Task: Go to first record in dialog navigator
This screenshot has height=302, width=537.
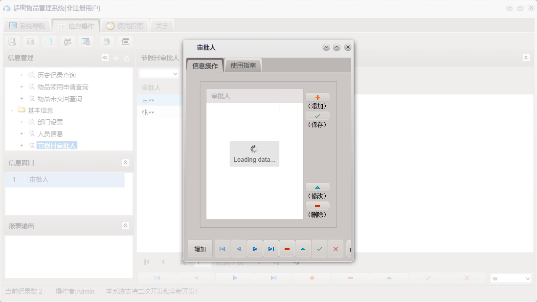Action: pyautogui.click(x=222, y=249)
